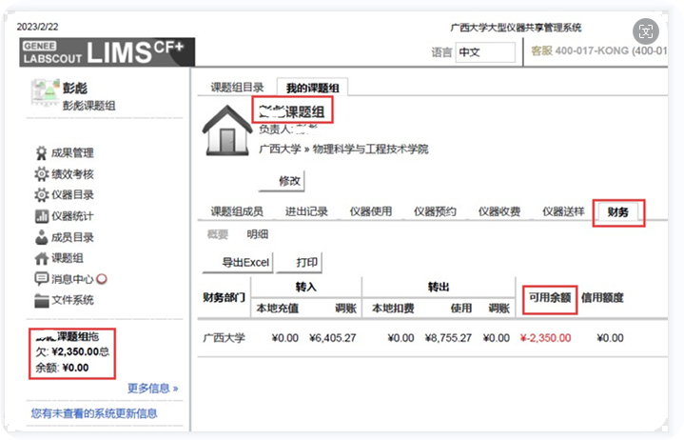Click the screenshot scan icon at top right
The height and width of the screenshot is (440, 684).
(x=649, y=31)
